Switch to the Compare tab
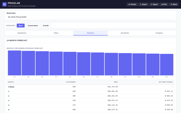 click(159, 33)
